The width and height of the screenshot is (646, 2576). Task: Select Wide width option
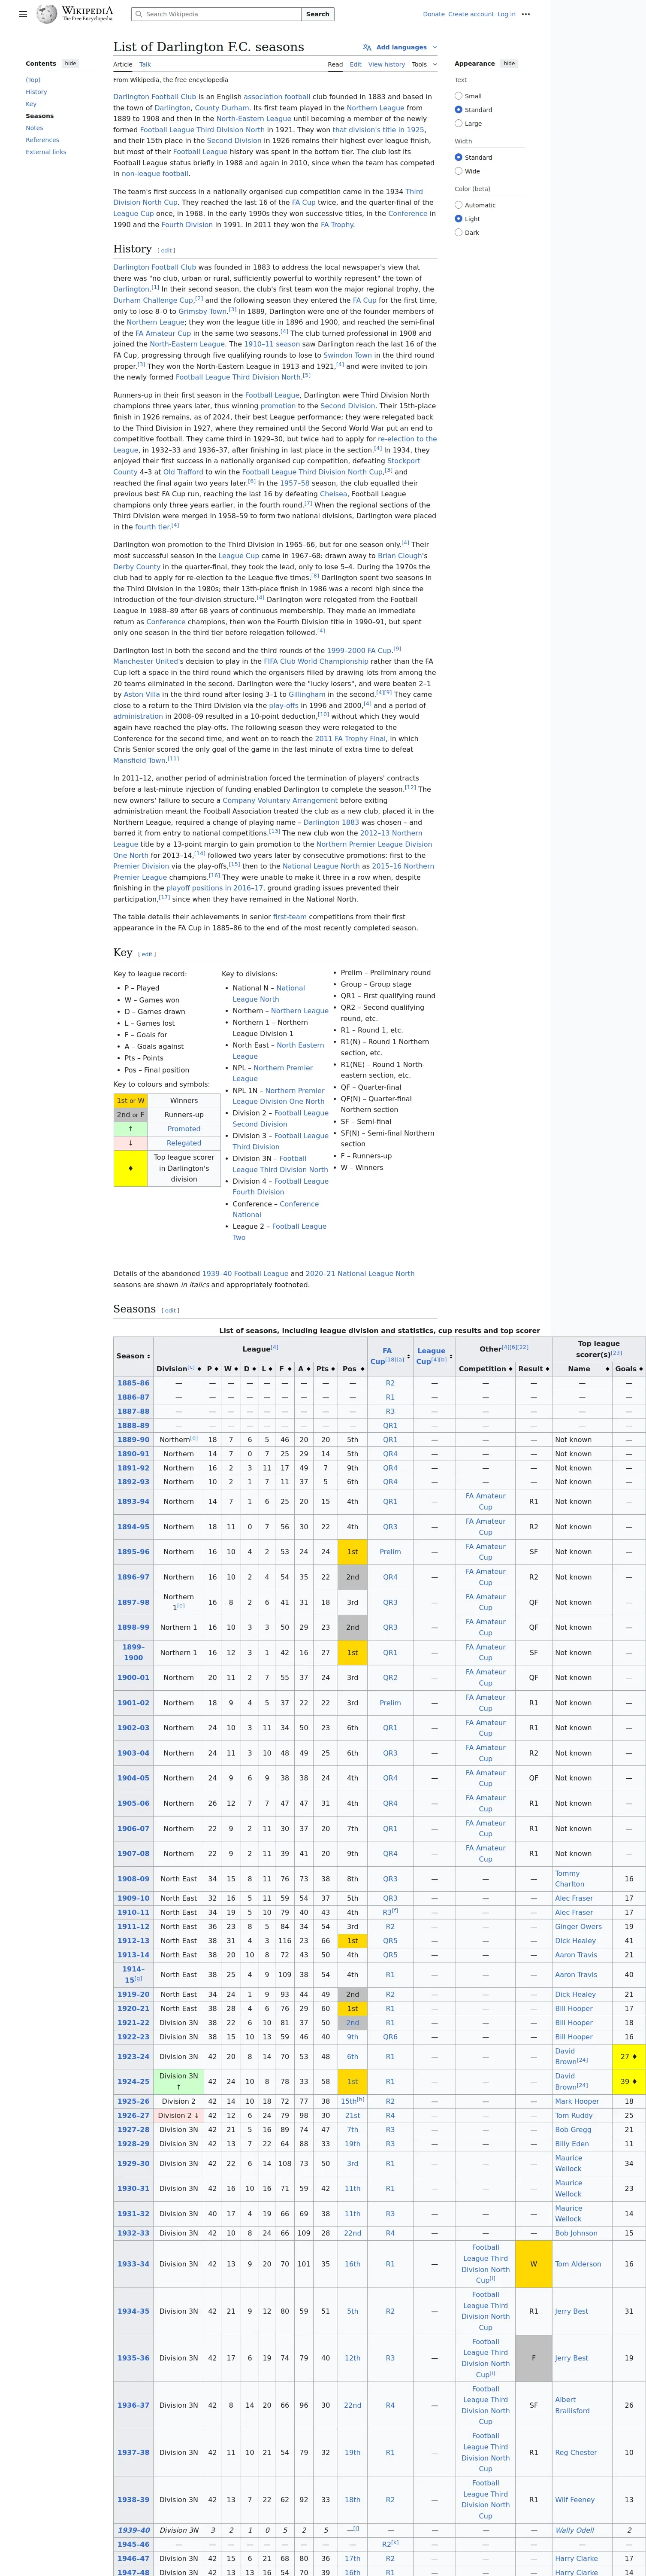458,171
